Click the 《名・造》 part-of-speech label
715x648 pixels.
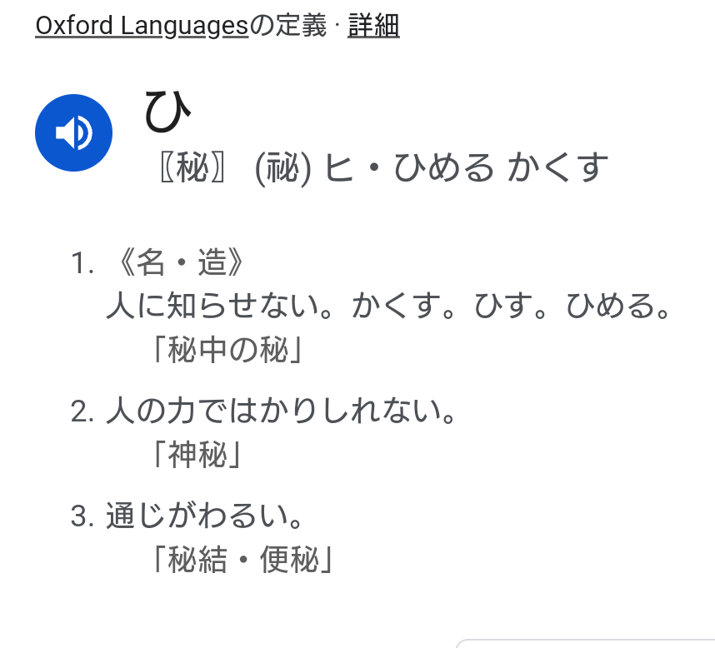coord(177,262)
